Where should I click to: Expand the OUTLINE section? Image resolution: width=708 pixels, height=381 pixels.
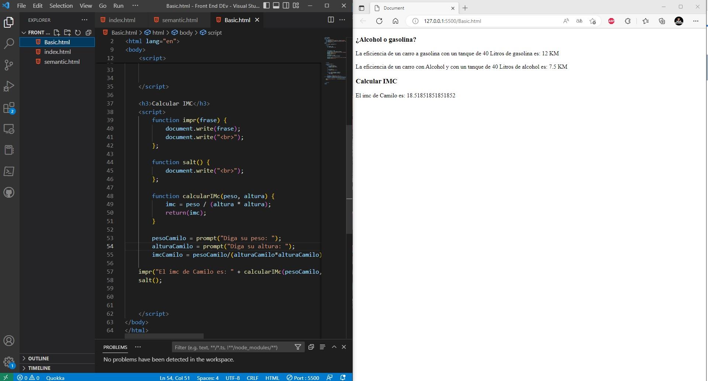pyautogui.click(x=57, y=359)
